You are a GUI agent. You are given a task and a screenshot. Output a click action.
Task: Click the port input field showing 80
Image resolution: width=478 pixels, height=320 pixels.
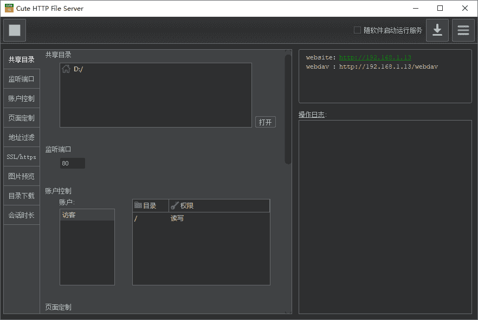[73, 163]
